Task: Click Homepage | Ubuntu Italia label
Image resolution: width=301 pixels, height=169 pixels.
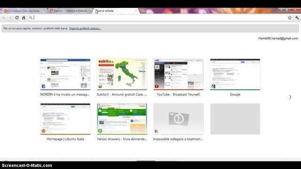Action: (65, 139)
